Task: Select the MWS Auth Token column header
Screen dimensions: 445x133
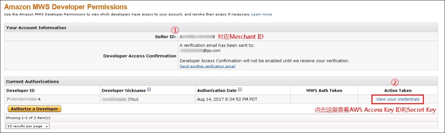Action: (324, 91)
